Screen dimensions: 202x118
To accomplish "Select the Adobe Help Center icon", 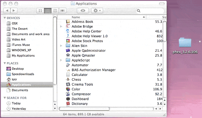I will click(x=68, y=31).
